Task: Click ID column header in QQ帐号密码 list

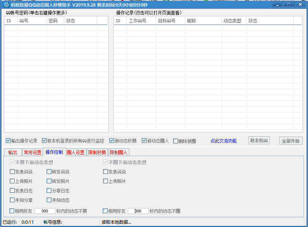Action: 11,21
